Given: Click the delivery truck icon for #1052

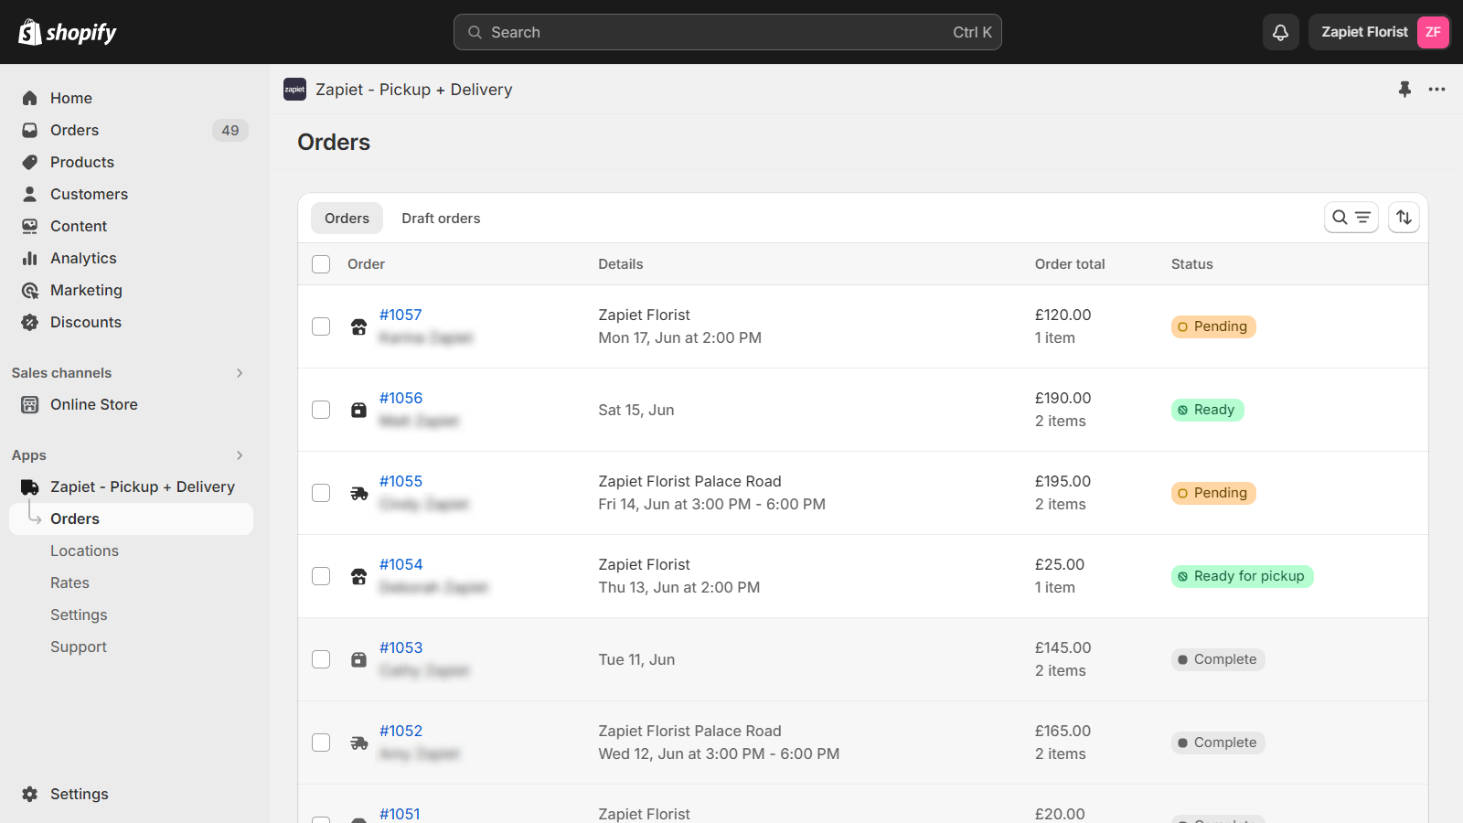Looking at the screenshot, I should (x=358, y=743).
